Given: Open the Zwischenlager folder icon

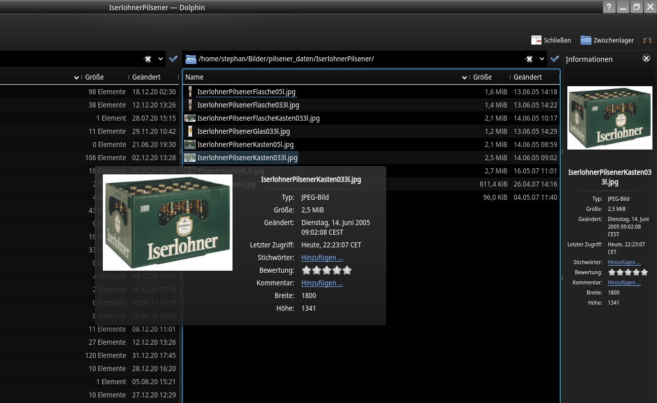Looking at the screenshot, I should [x=586, y=40].
